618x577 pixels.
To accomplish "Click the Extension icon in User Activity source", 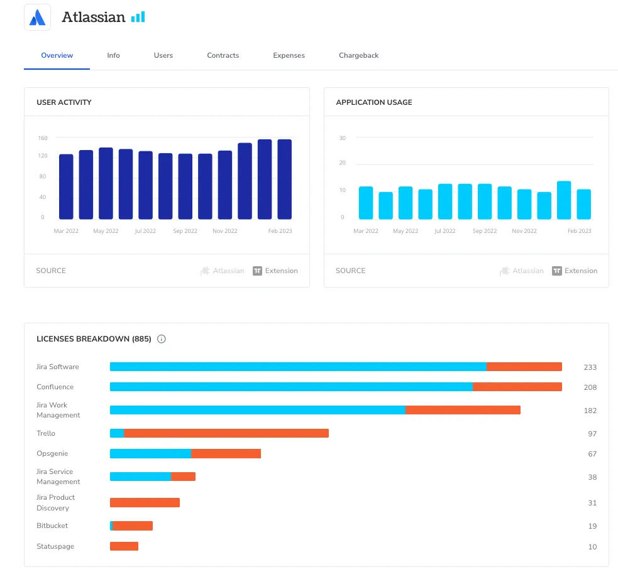I will (x=257, y=271).
